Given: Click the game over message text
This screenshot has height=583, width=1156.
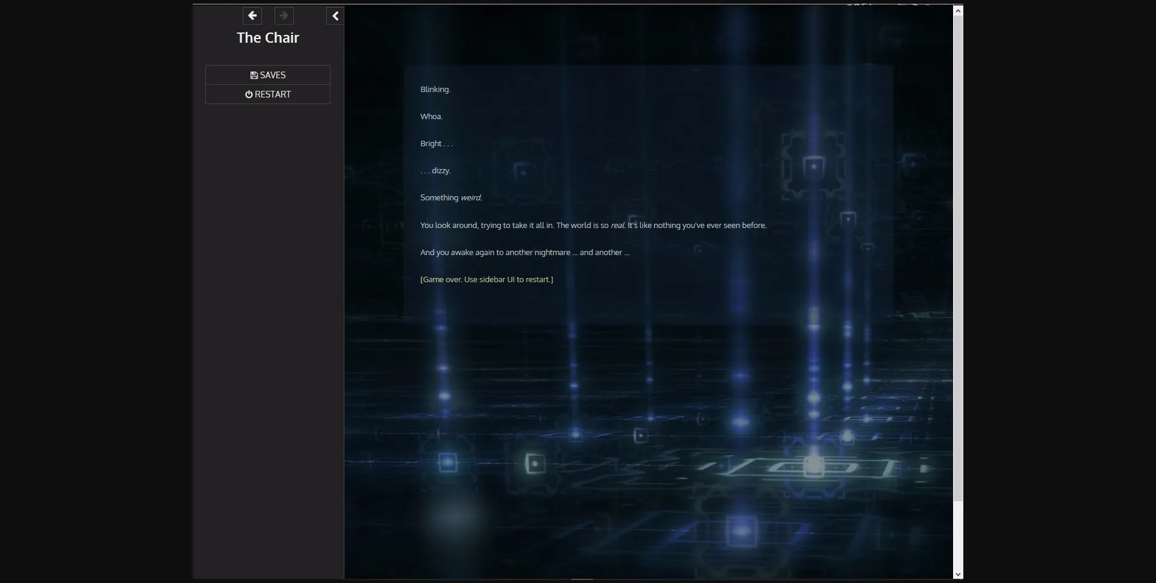Looking at the screenshot, I should click(486, 279).
